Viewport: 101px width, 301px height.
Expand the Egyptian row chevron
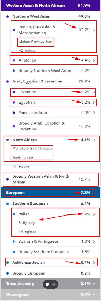94,103
